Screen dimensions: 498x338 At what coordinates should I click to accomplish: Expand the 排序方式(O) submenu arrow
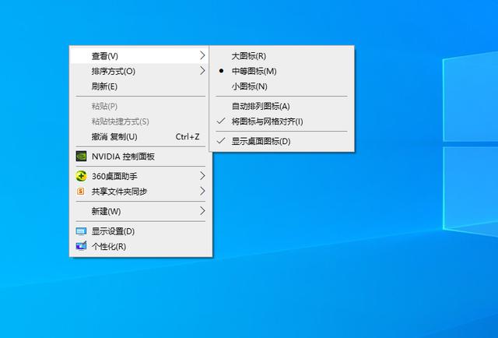[202, 71]
